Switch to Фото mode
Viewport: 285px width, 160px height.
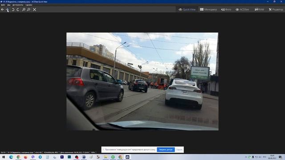tap(226, 9)
